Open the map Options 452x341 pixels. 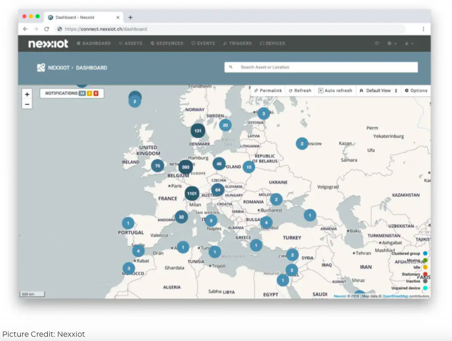[x=416, y=91]
